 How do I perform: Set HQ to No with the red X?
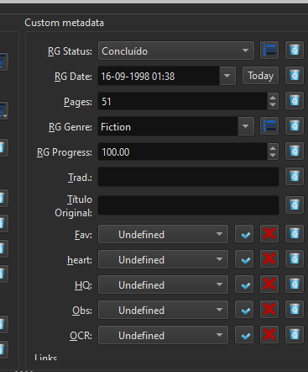click(269, 284)
